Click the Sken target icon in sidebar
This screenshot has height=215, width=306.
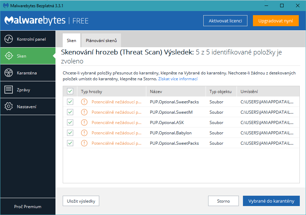[x=9, y=56]
